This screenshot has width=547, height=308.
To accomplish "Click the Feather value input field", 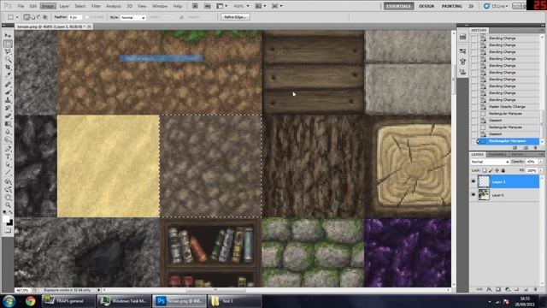I will pyautogui.click(x=74, y=17).
